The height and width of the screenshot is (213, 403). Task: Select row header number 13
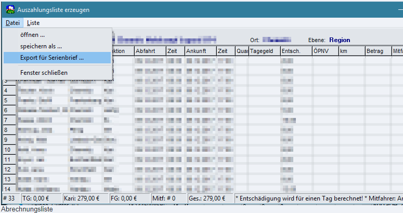coord(9,179)
